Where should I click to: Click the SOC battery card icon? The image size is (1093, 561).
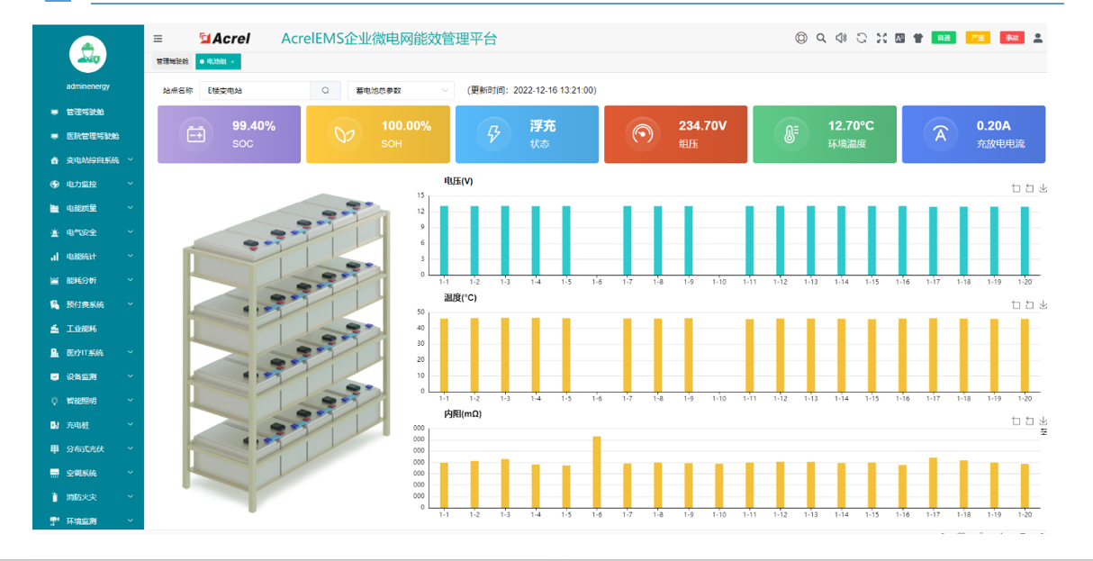click(196, 134)
